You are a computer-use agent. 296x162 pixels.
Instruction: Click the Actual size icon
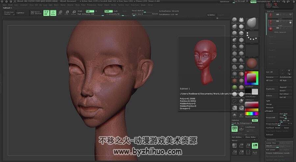click(x=234, y=152)
